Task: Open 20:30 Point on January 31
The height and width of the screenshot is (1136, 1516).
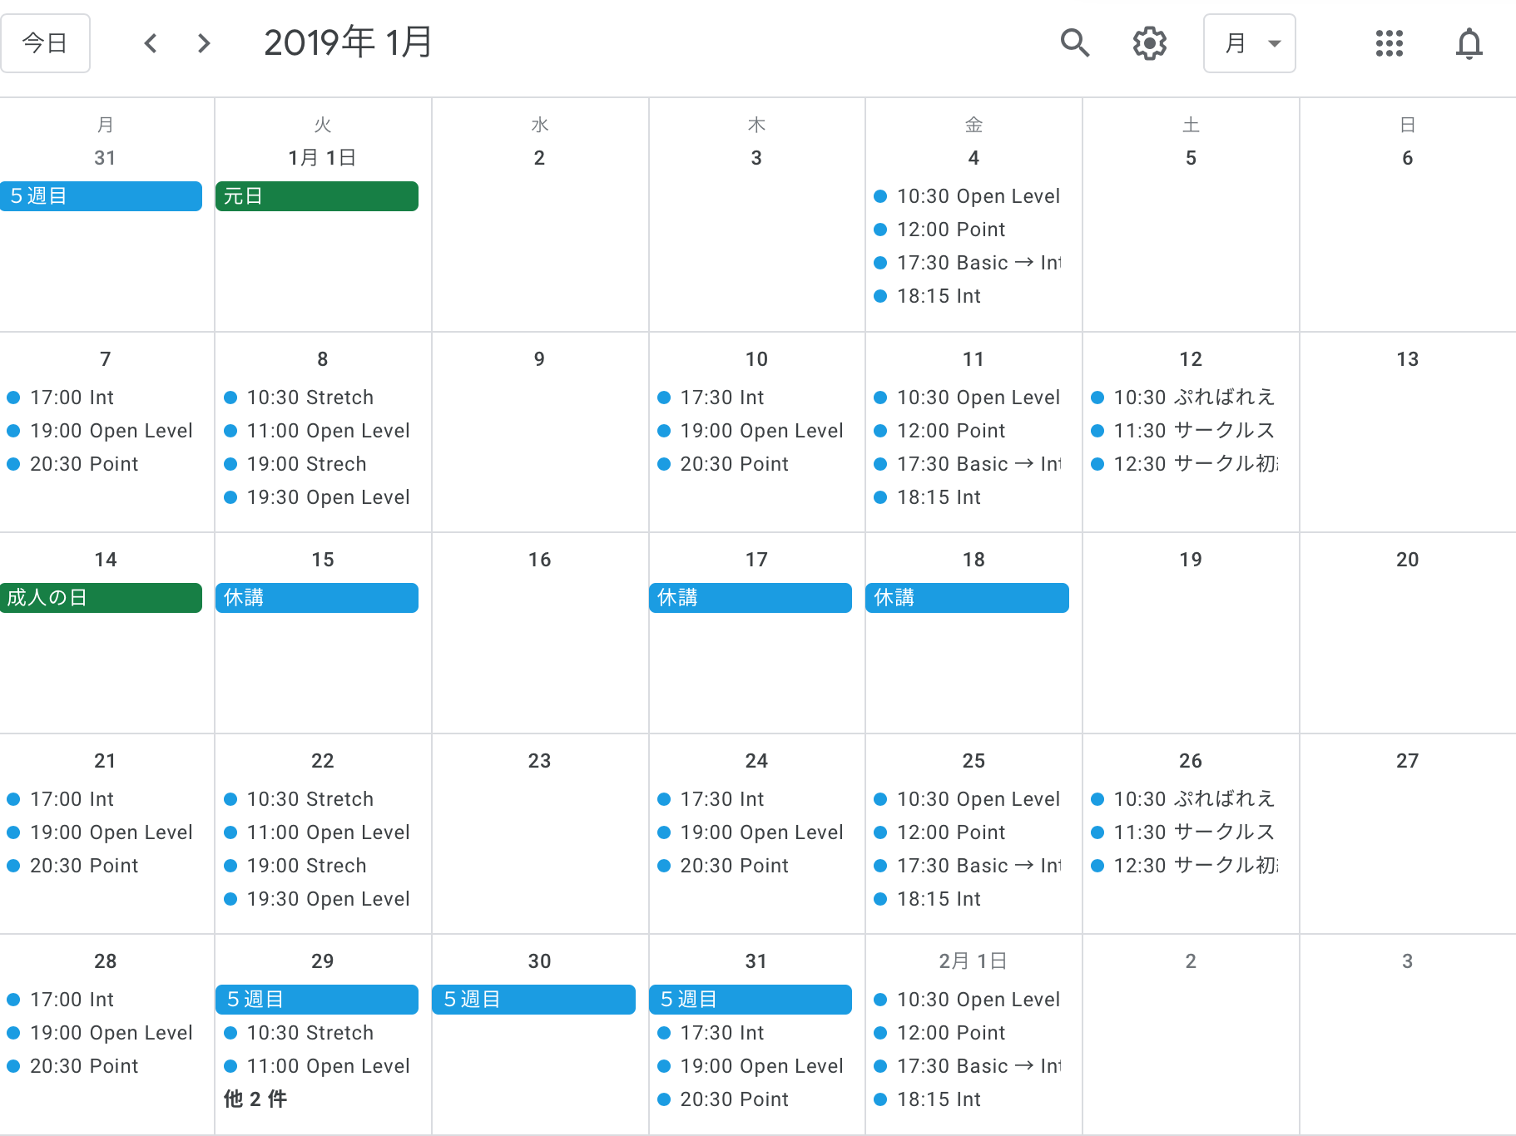Action: coord(734,1099)
